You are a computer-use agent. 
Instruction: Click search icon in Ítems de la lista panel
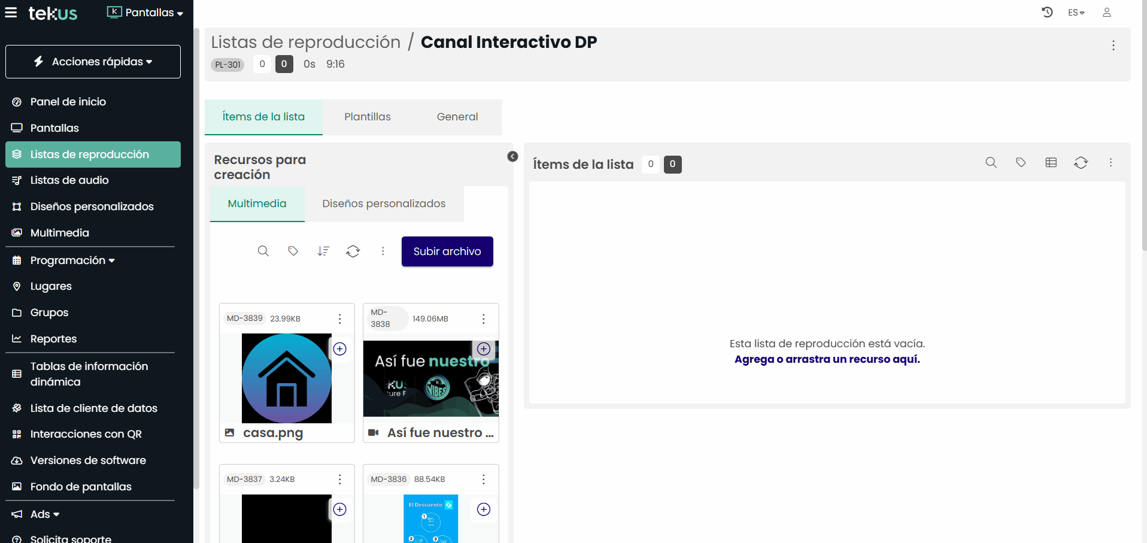coord(991,162)
